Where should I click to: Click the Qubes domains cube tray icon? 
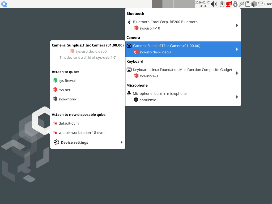pyautogui.click(x=254, y=4)
